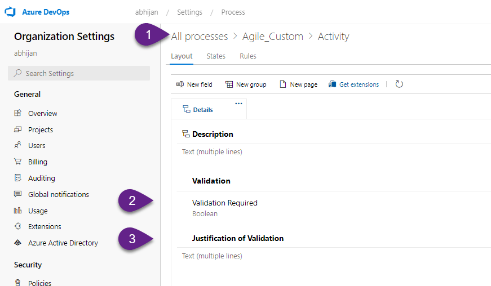Open Billing from the sidebar
This screenshot has height=286, width=491.
coord(38,162)
